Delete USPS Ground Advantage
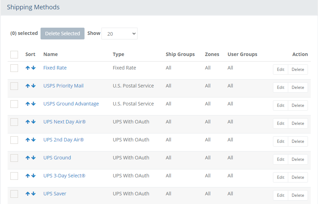318x204 pixels. (298, 105)
